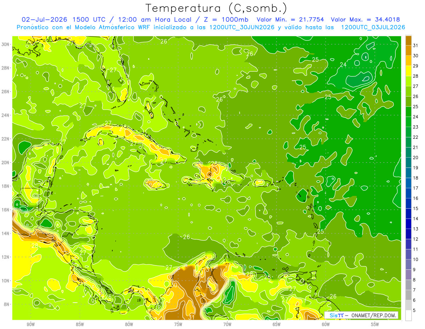Click the "1200UTC_03JUL2026" valid-until time text

pos(373,27)
